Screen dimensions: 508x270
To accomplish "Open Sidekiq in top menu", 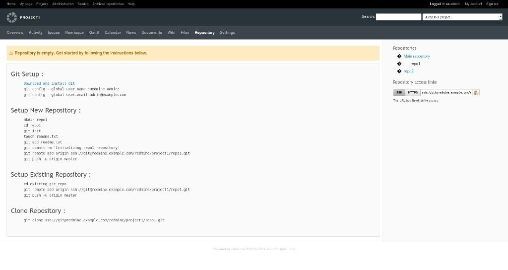I will (x=83, y=4).
